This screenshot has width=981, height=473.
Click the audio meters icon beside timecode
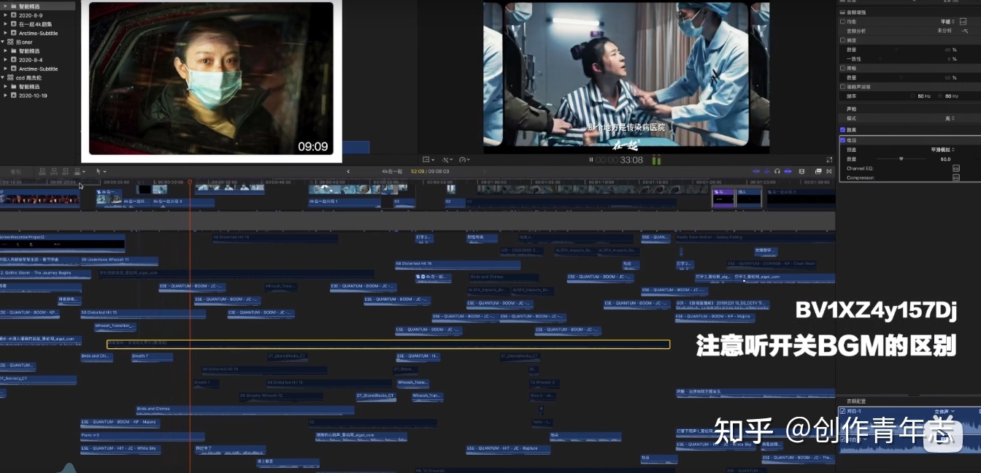point(656,159)
